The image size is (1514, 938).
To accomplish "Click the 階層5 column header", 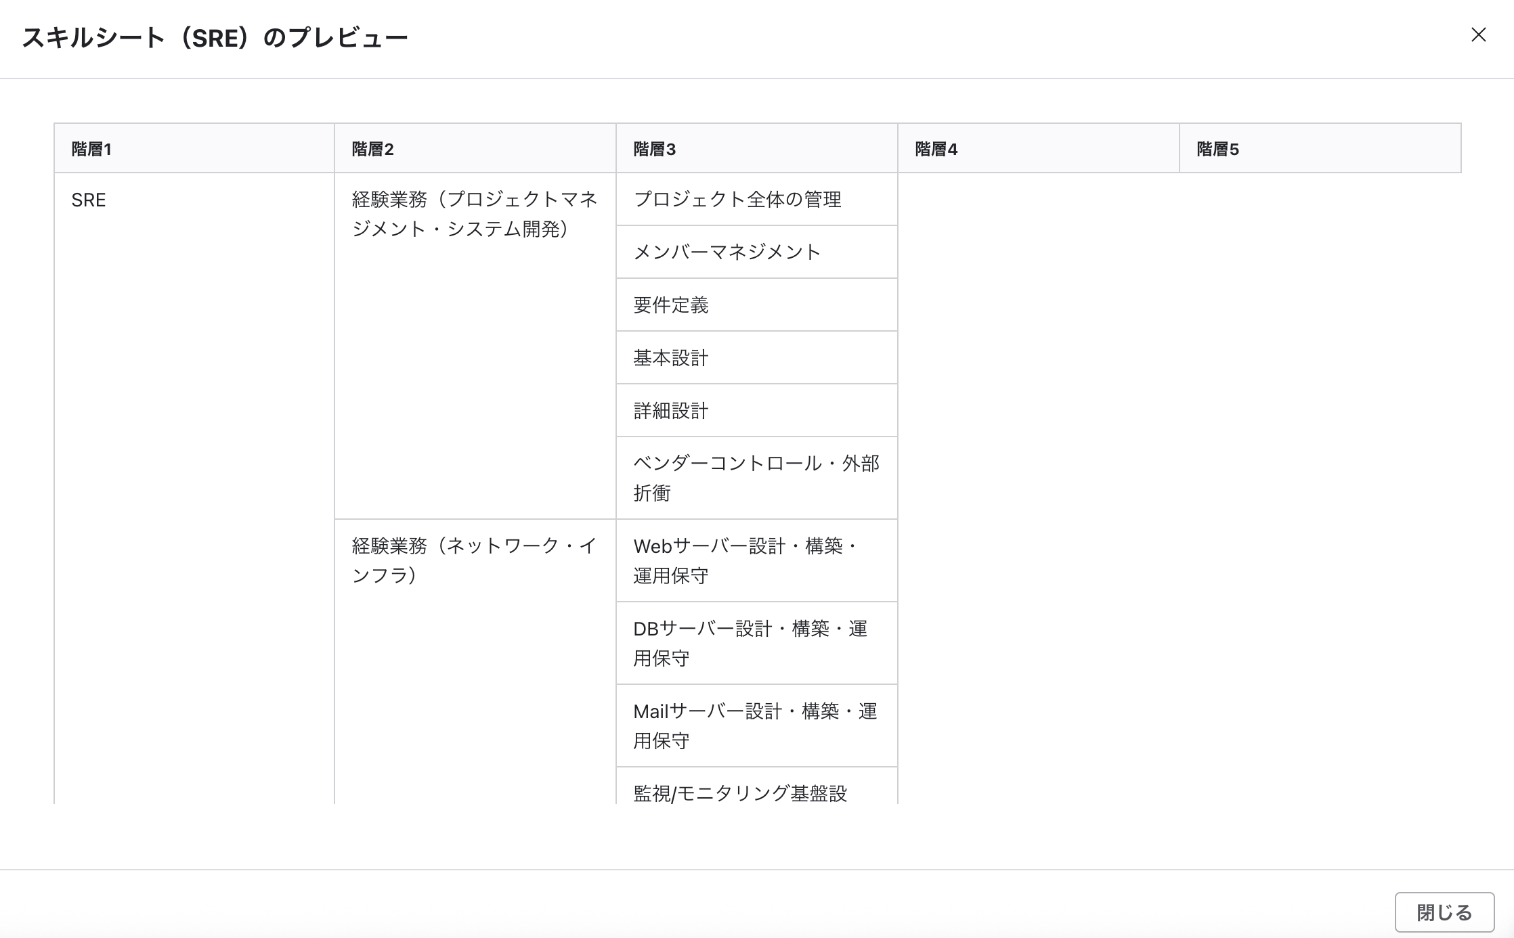I will coord(1217,149).
